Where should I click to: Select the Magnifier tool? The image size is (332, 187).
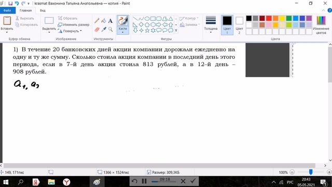[x=110, y=29]
